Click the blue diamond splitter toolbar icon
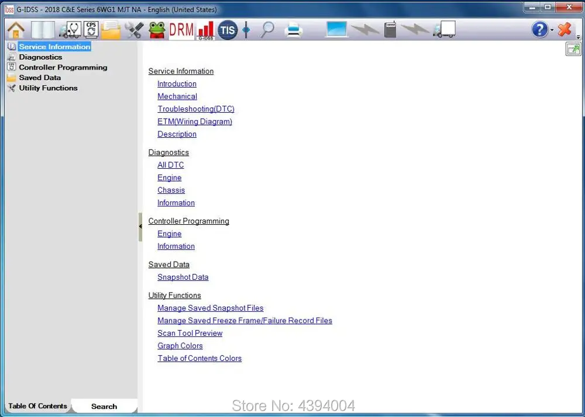 246,30
